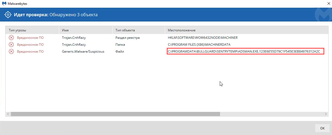Select "Вредоносное ПО" text in the registry row
Image resolution: width=332 pixels, height=135 pixels.
pyautogui.click(x=30, y=38)
